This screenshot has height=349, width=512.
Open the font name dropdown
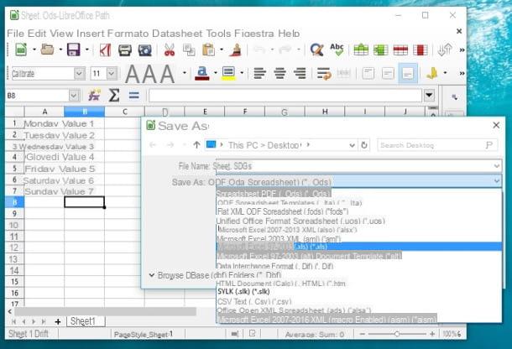[x=79, y=74]
